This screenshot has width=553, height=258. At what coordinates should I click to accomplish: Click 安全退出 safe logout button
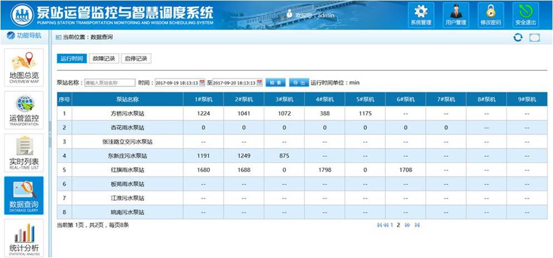click(x=525, y=14)
